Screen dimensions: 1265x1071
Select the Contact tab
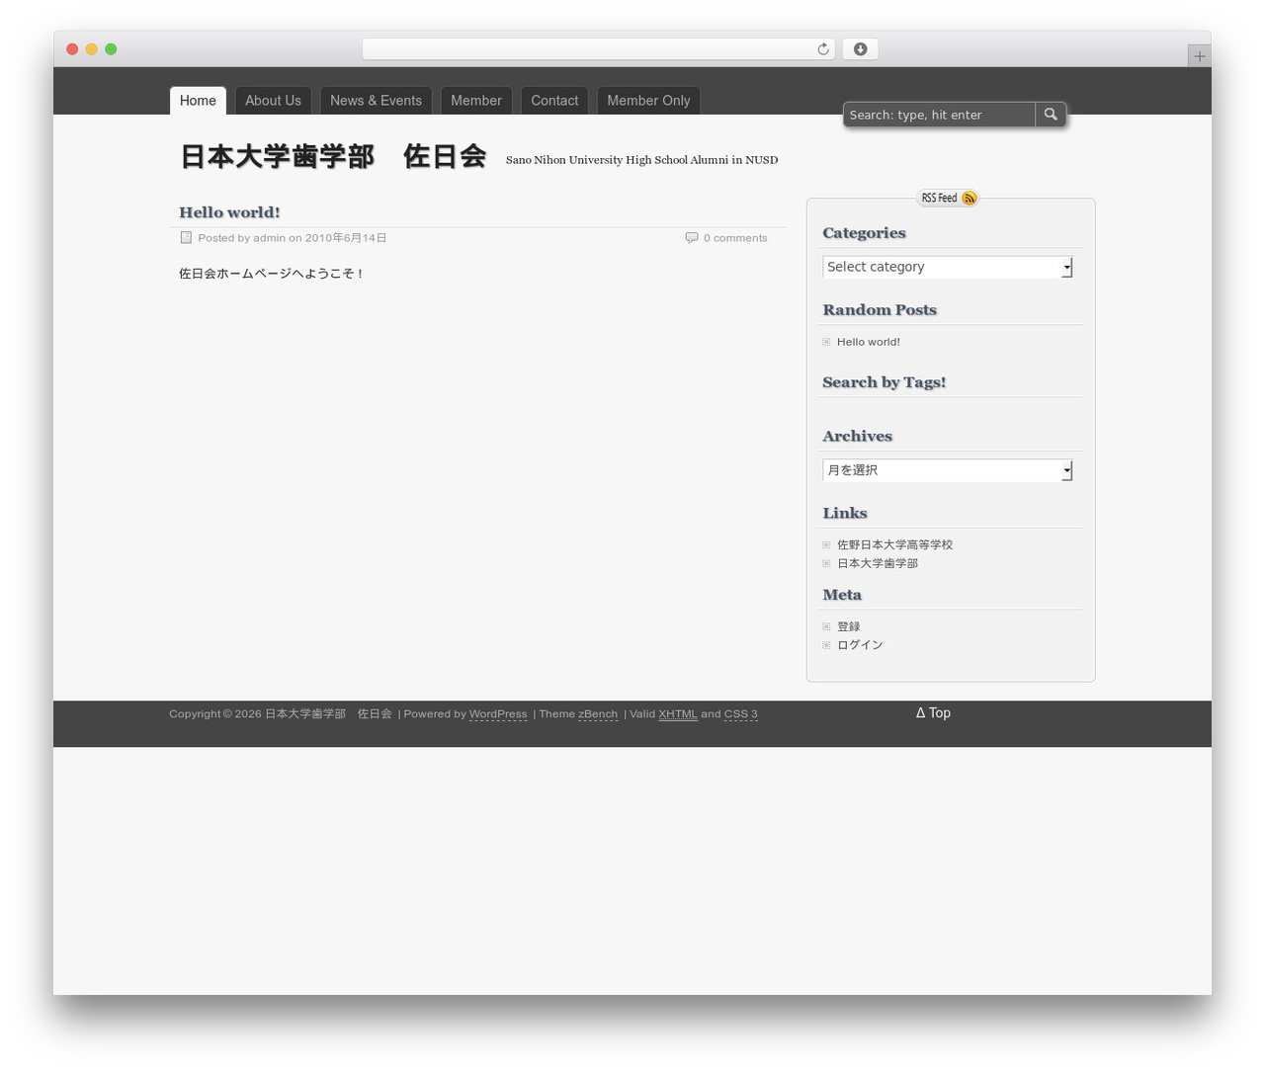pos(554,101)
